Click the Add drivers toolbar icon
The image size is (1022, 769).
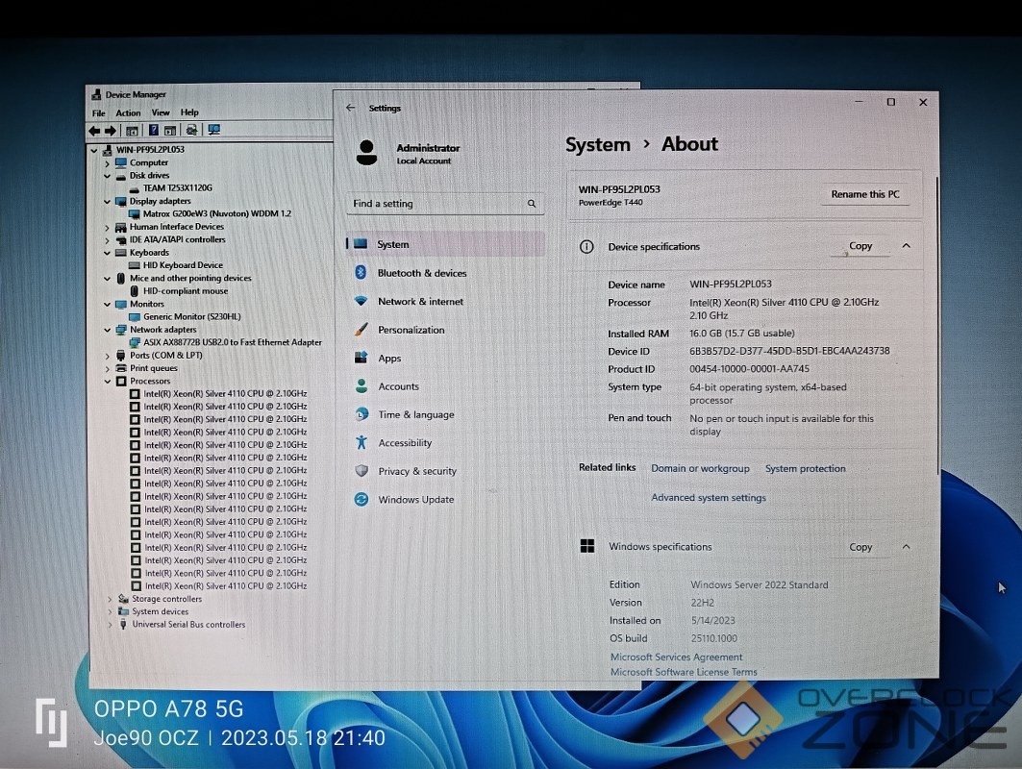point(191,131)
